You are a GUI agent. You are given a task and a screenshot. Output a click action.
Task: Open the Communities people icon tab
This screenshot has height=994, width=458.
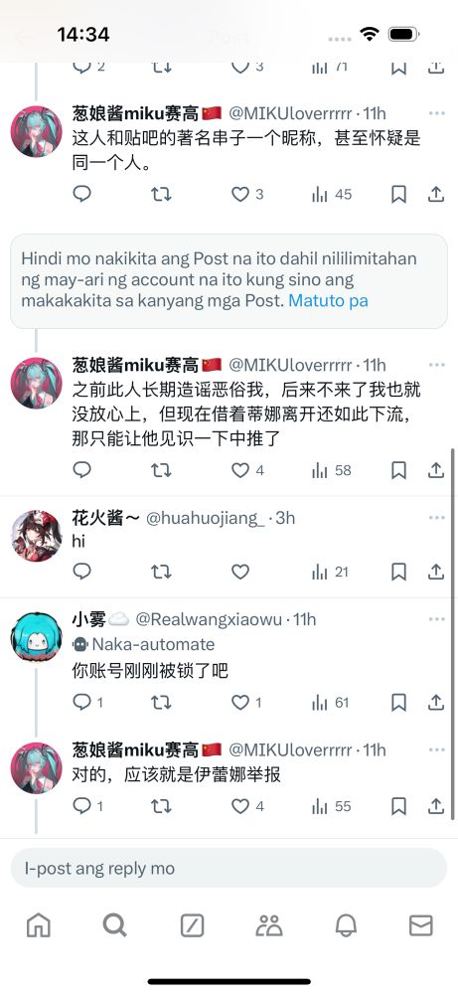click(x=269, y=926)
